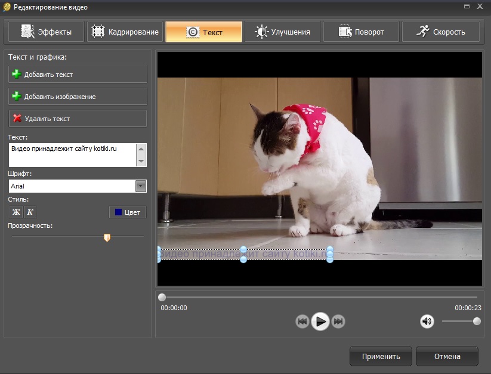Click the Добавить текст button
Screen dimensions: 491x374
[78, 75]
